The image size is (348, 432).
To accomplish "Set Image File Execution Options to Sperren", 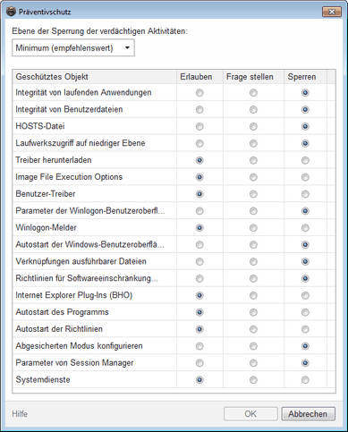I will pos(305,177).
